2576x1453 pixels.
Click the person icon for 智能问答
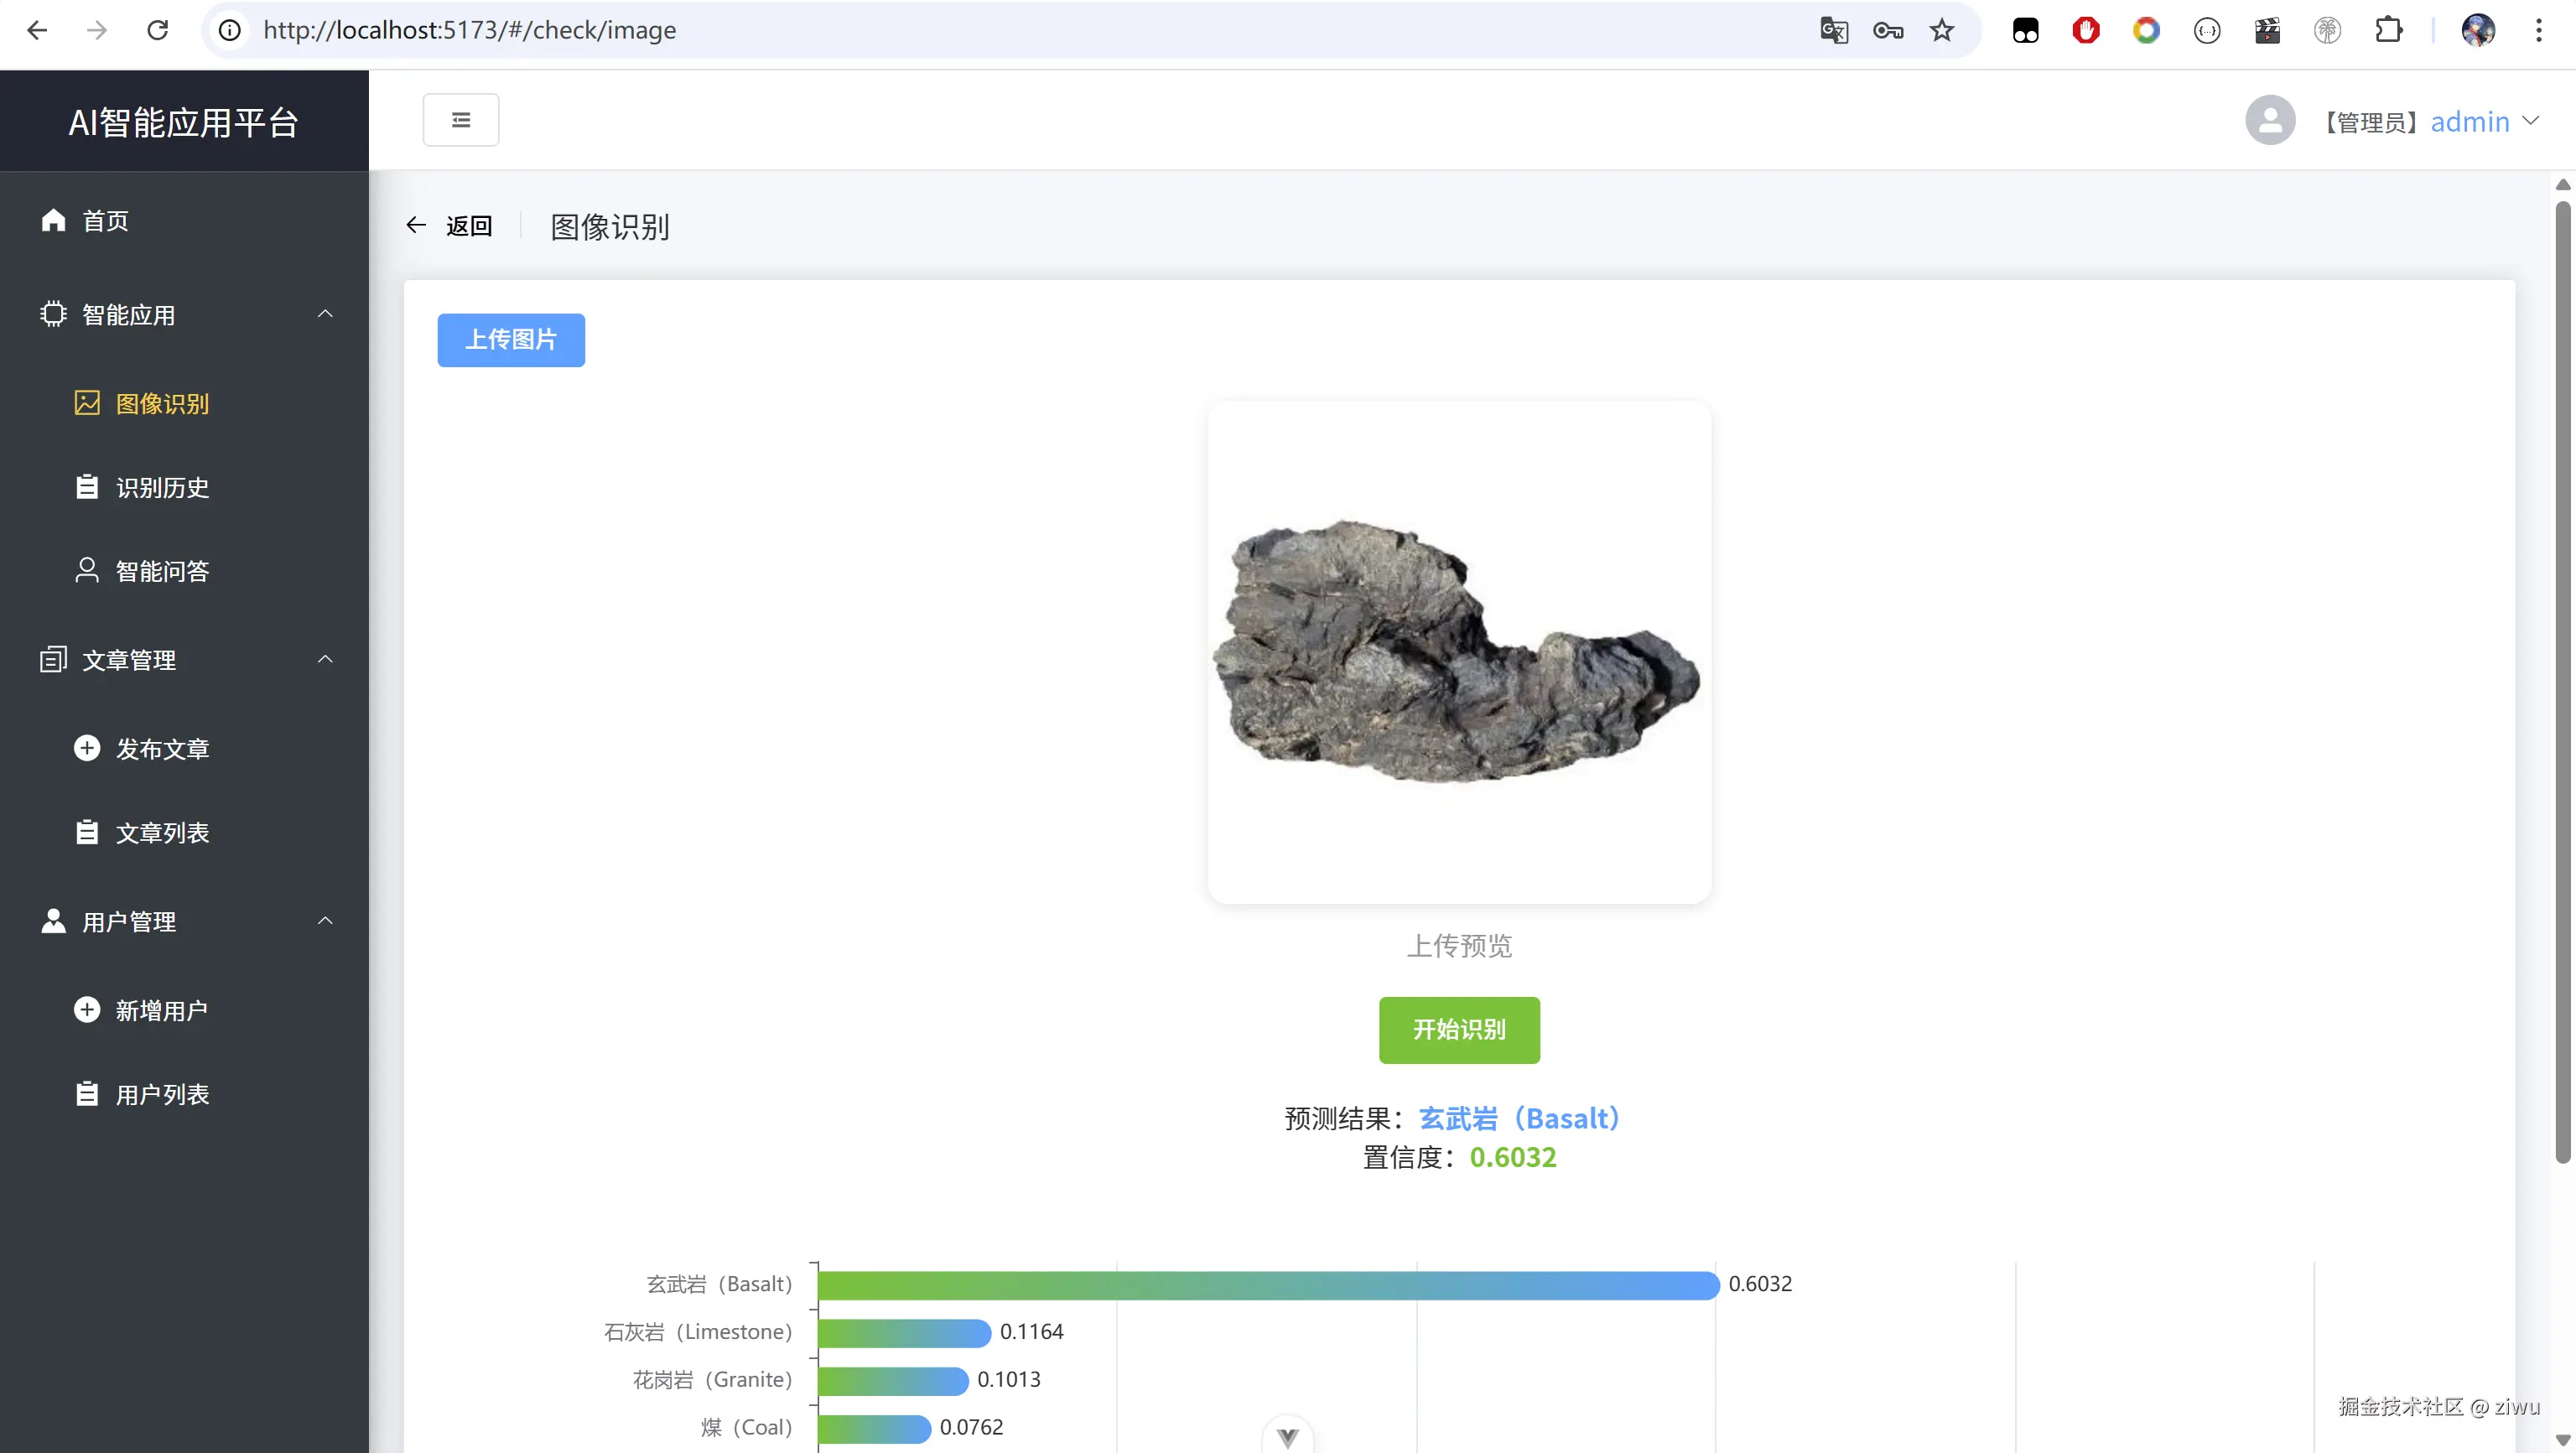(87, 570)
